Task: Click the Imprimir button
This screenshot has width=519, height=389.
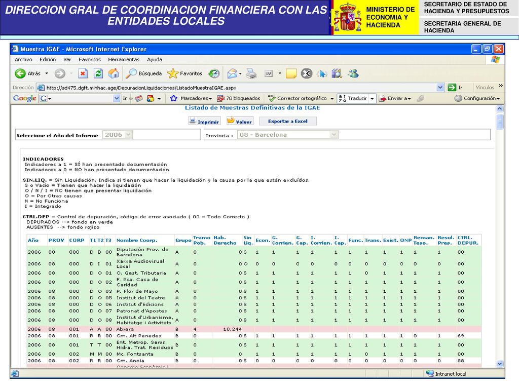Action: [204, 121]
